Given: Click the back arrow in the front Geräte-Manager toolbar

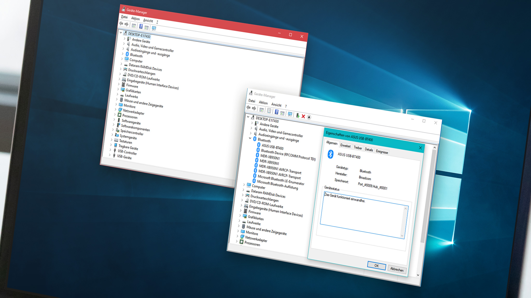Looking at the screenshot, I should point(249,107).
